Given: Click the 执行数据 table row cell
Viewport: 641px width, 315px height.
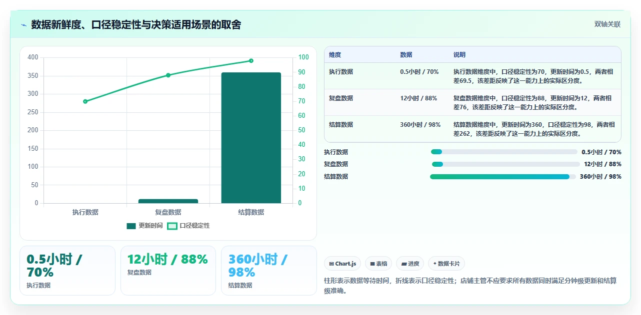Looking at the screenshot, I should (x=341, y=72).
